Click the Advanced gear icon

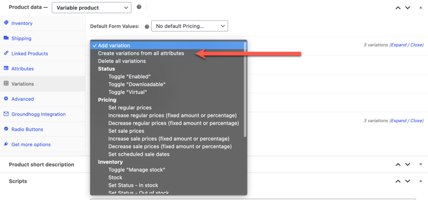[x=6, y=99]
